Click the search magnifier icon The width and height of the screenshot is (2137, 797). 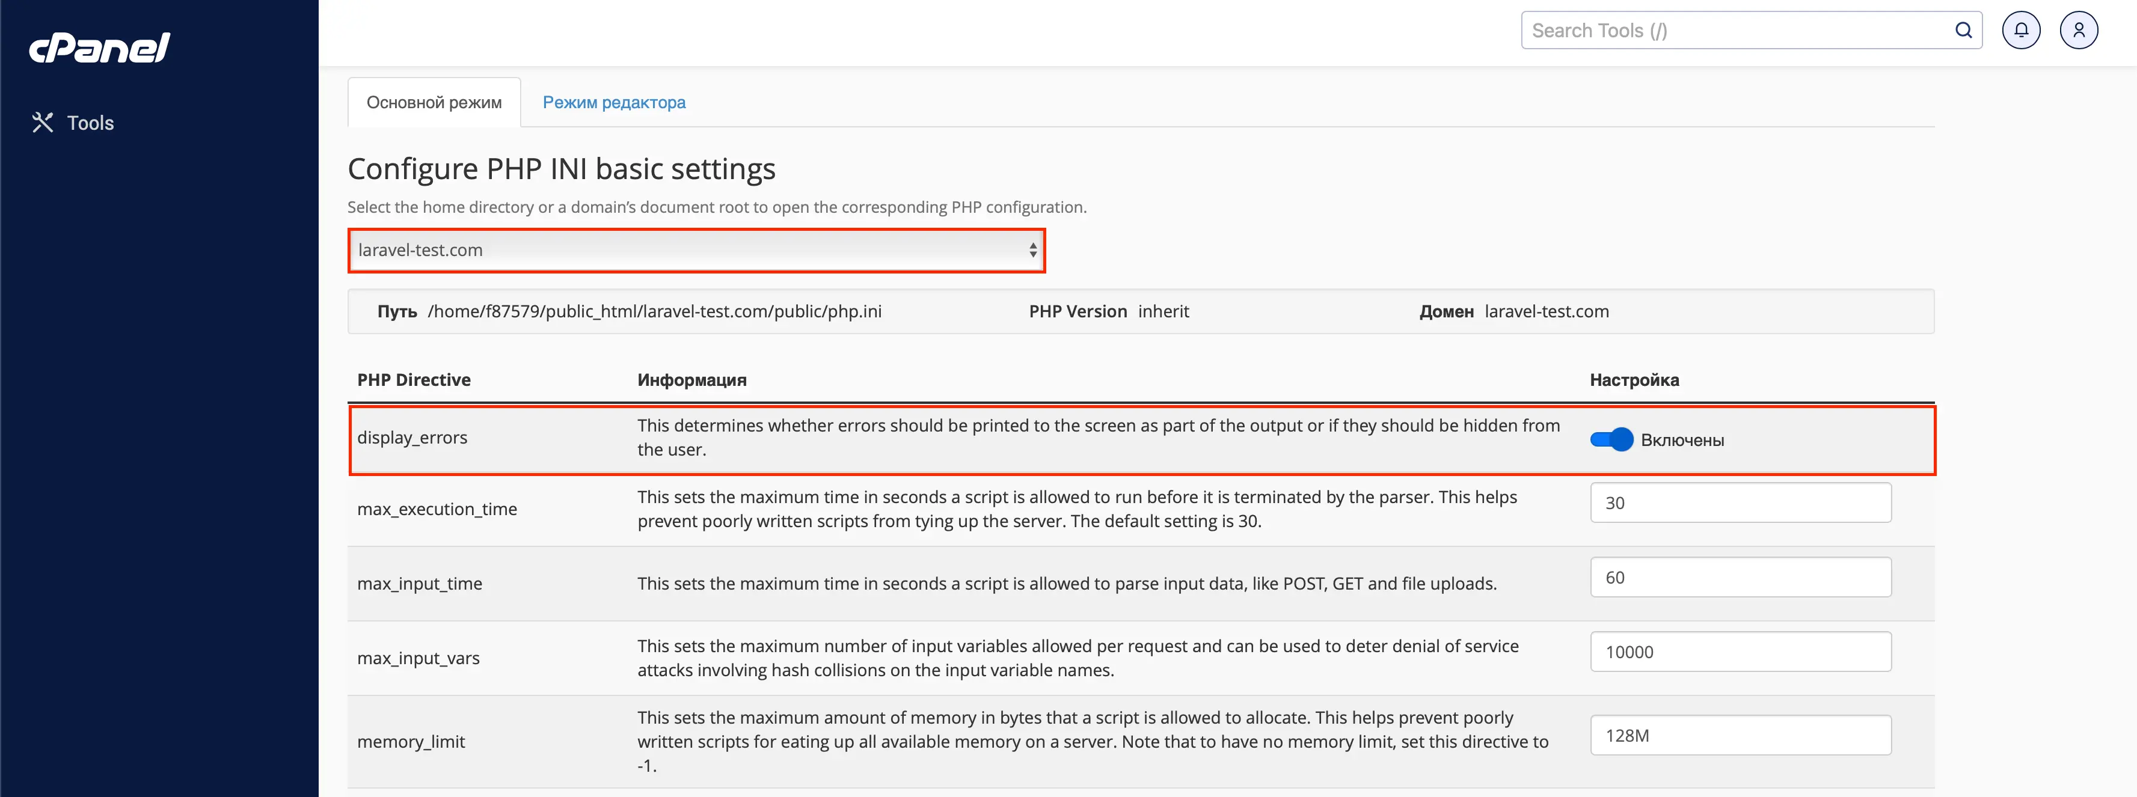tap(1964, 31)
